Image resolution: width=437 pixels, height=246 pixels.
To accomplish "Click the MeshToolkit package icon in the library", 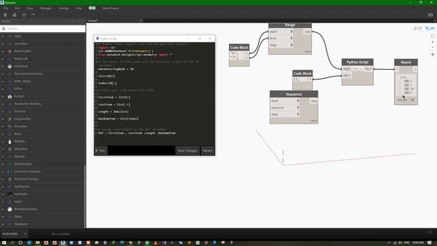I will [10, 51].
